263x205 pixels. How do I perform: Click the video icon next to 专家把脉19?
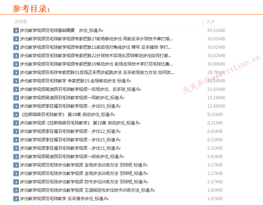16,64
